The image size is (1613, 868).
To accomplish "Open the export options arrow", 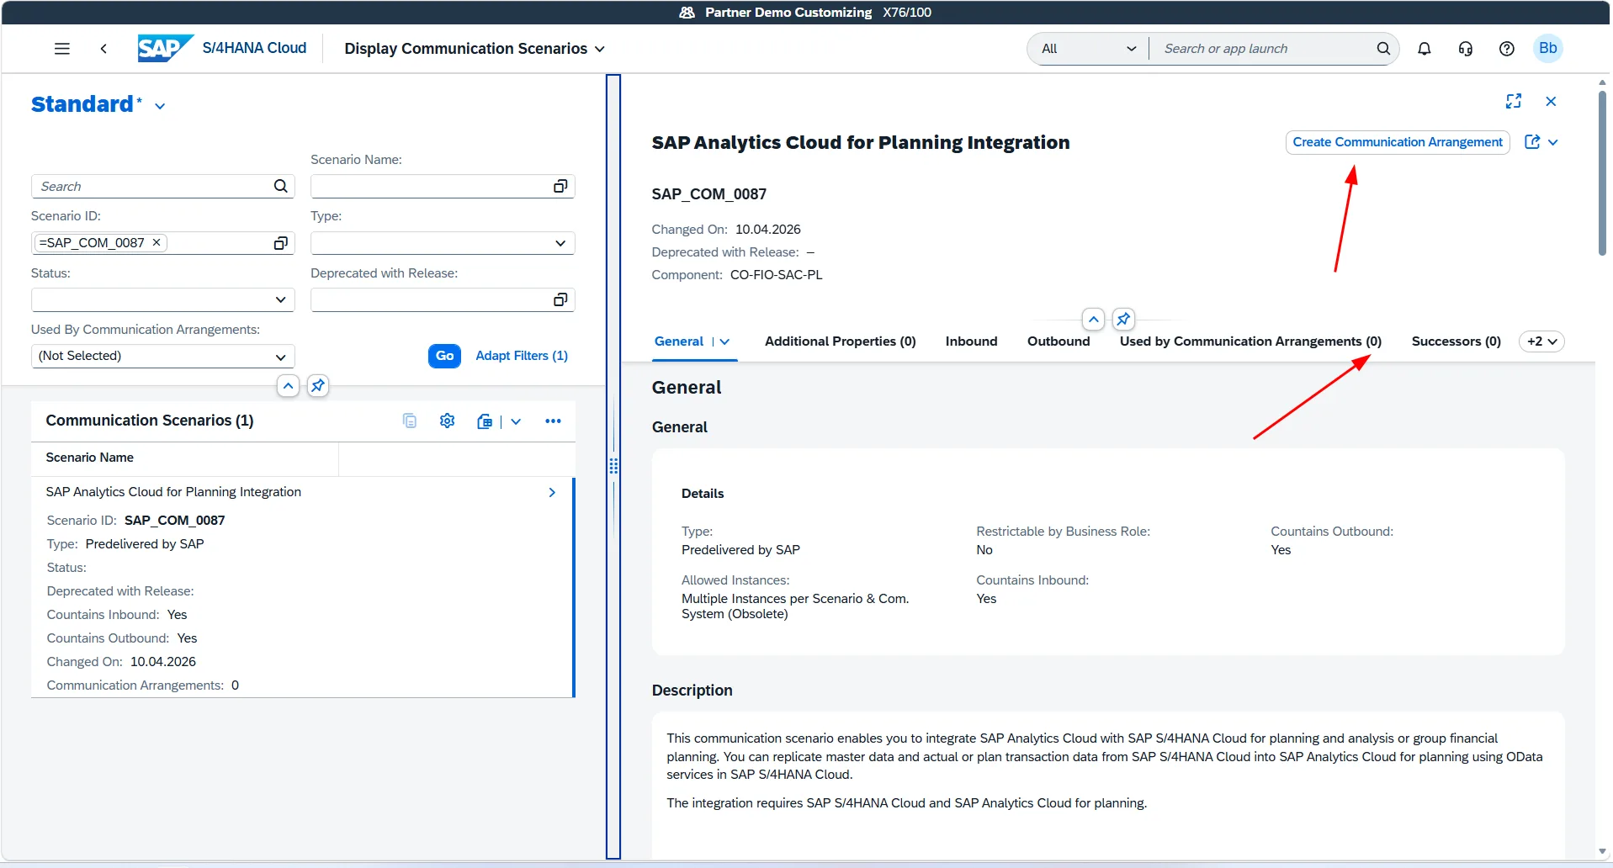I will click(516, 421).
